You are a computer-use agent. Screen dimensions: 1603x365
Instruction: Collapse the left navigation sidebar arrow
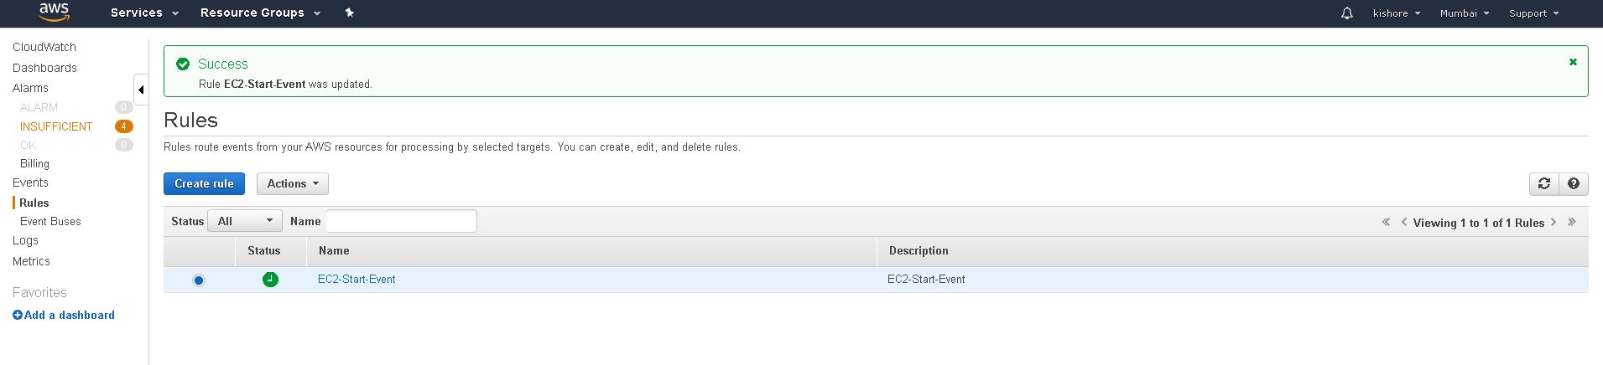click(141, 90)
